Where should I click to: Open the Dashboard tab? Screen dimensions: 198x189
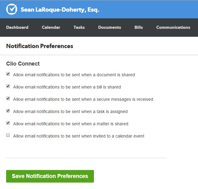point(17,27)
